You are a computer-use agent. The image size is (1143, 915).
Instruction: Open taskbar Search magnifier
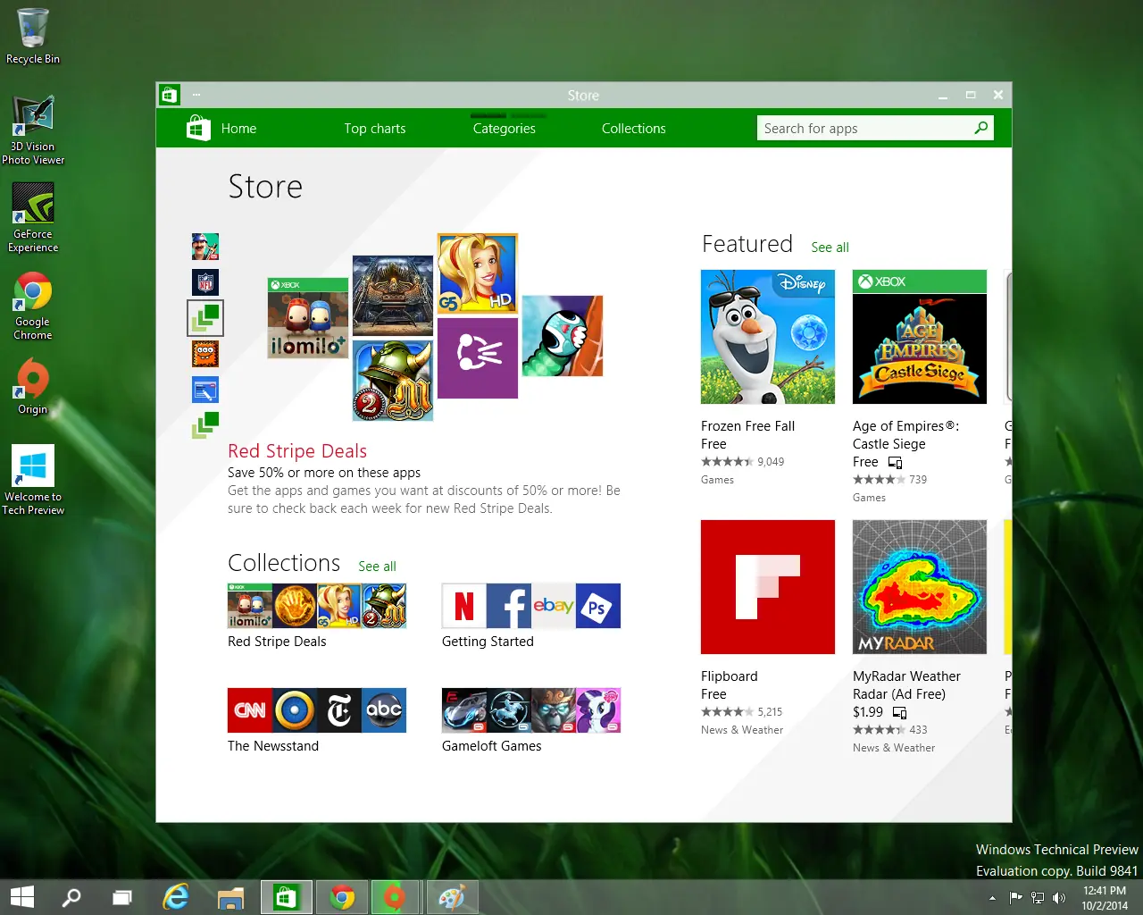tap(71, 897)
